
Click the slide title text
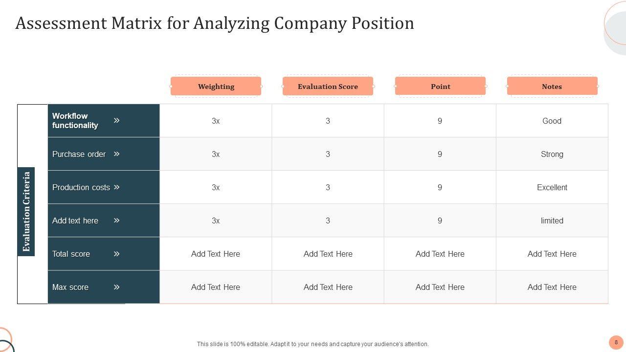coord(215,23)
